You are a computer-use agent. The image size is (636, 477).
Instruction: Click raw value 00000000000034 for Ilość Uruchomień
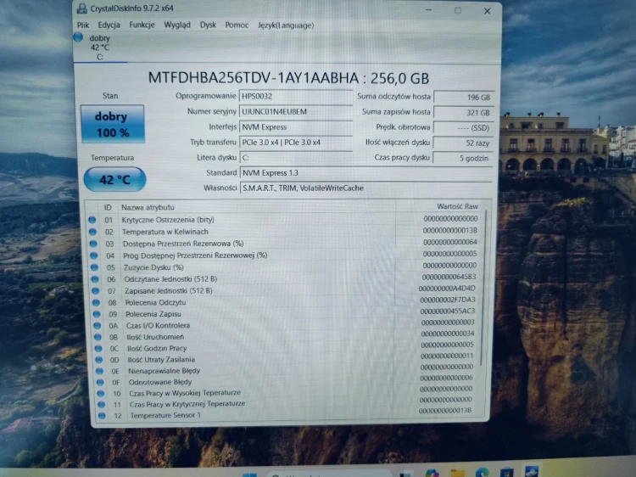[x=448, y=334]
